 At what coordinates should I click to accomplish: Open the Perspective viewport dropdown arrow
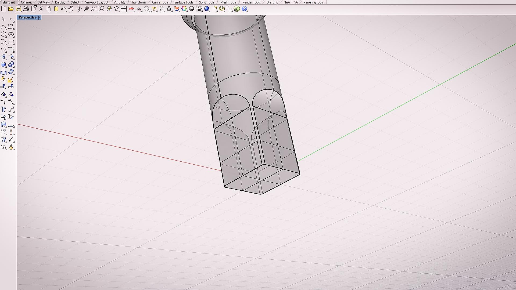[40, 17]
